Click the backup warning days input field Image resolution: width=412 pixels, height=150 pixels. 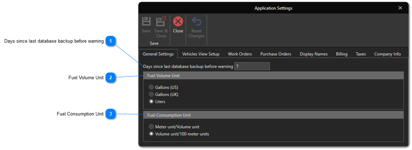[252, 66]
